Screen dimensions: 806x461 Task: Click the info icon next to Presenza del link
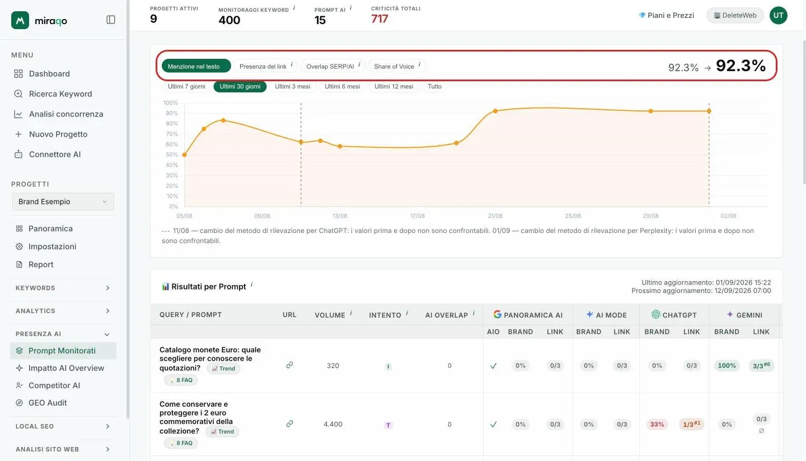[292, 65]
